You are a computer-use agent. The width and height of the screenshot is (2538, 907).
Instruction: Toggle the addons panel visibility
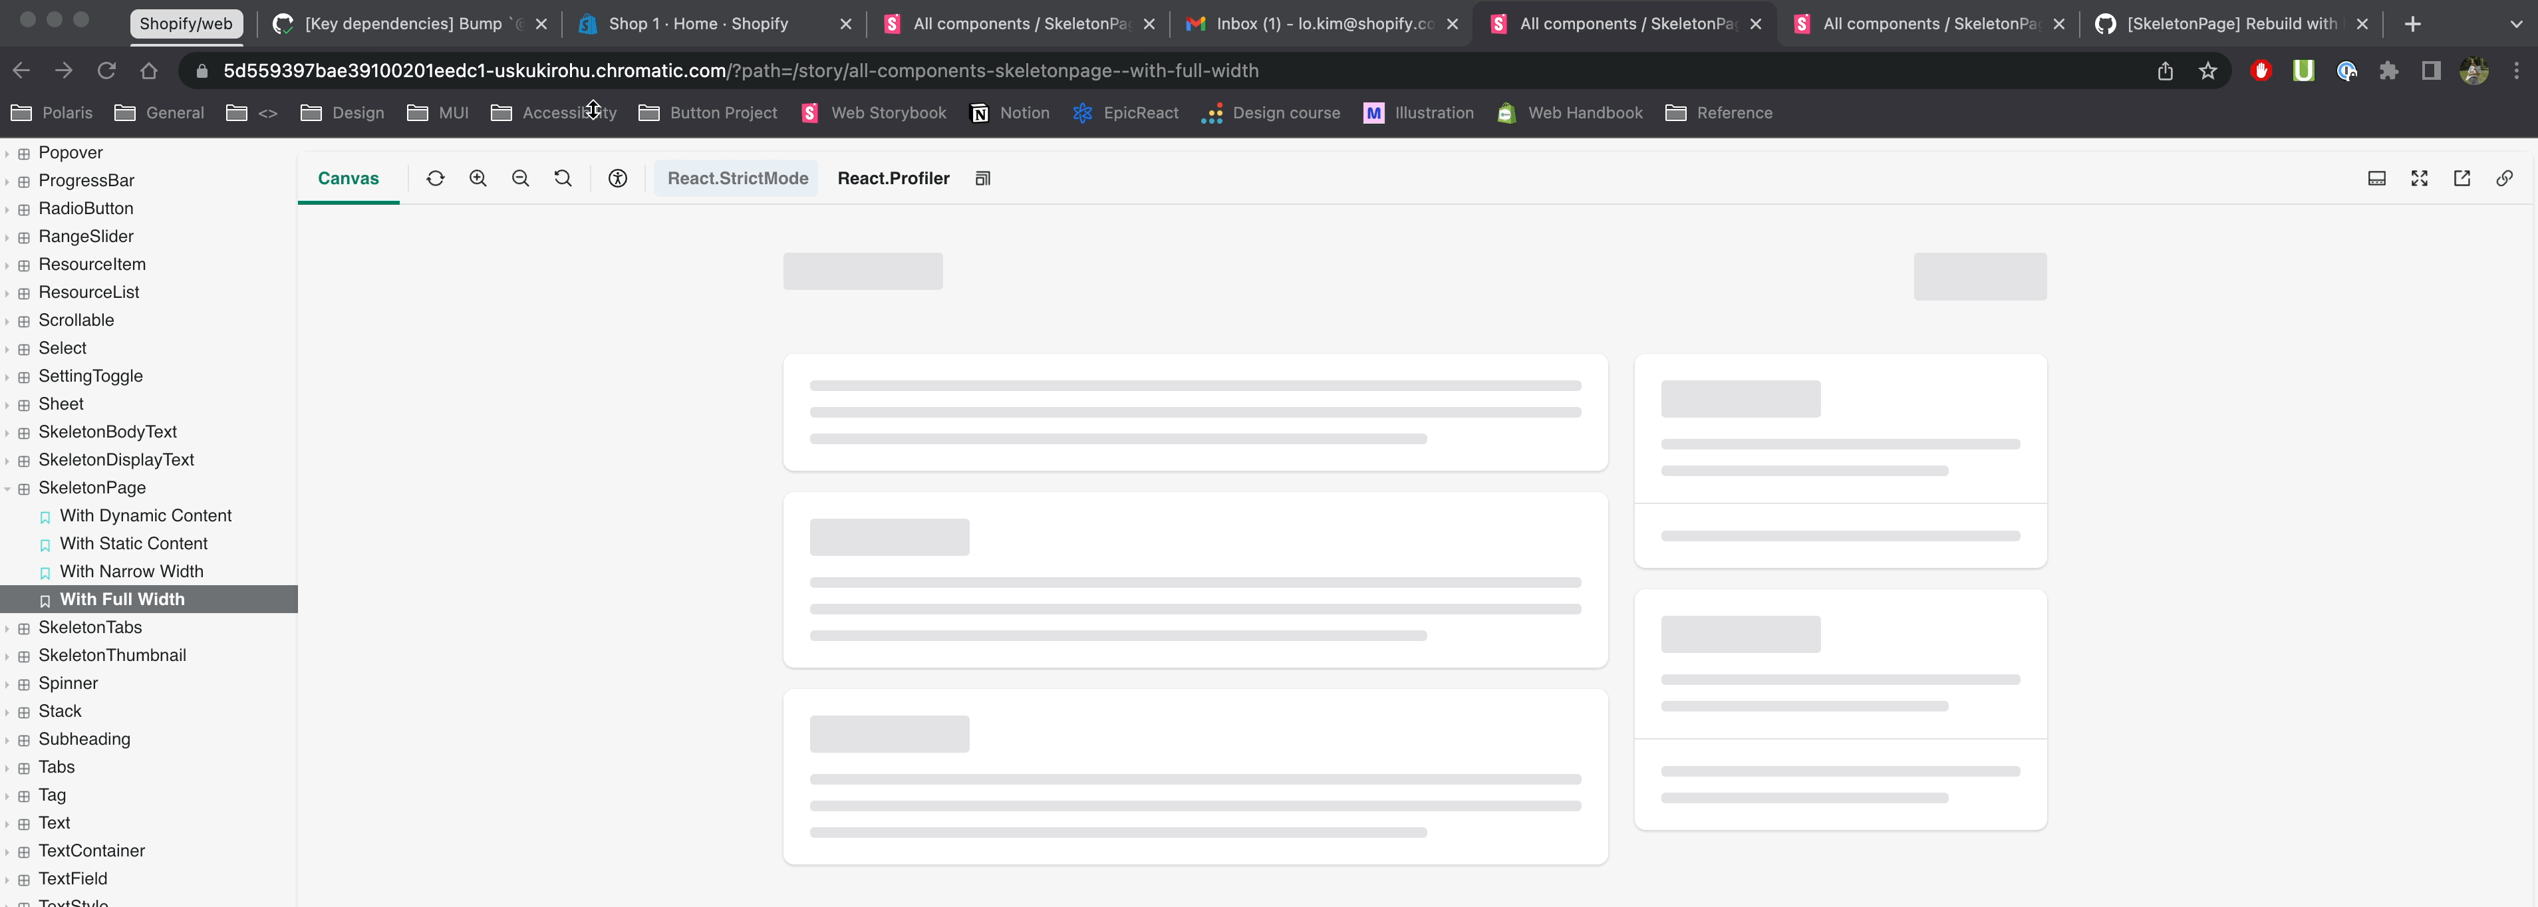coord(2376,178)
